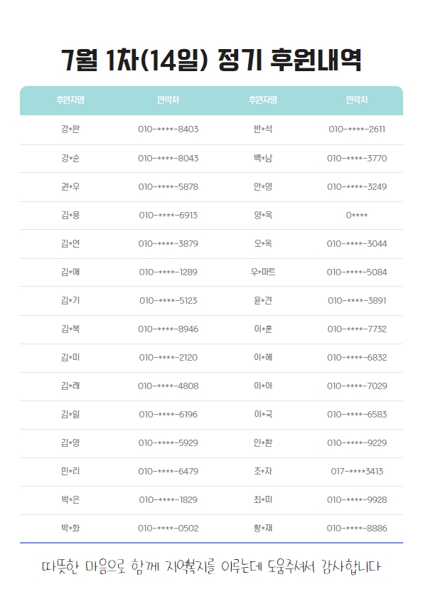Image resolution: width=423 pixels, height=599 pixels.
Task: Click the thank-you message at the bottom
Action: [x=211, y=566]
